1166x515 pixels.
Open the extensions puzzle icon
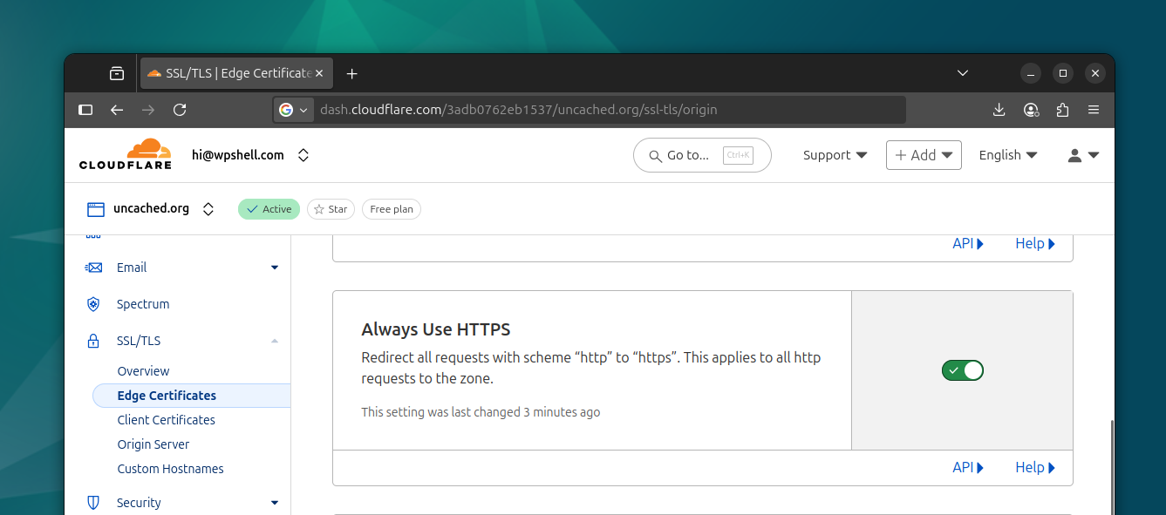[1062, 110]
